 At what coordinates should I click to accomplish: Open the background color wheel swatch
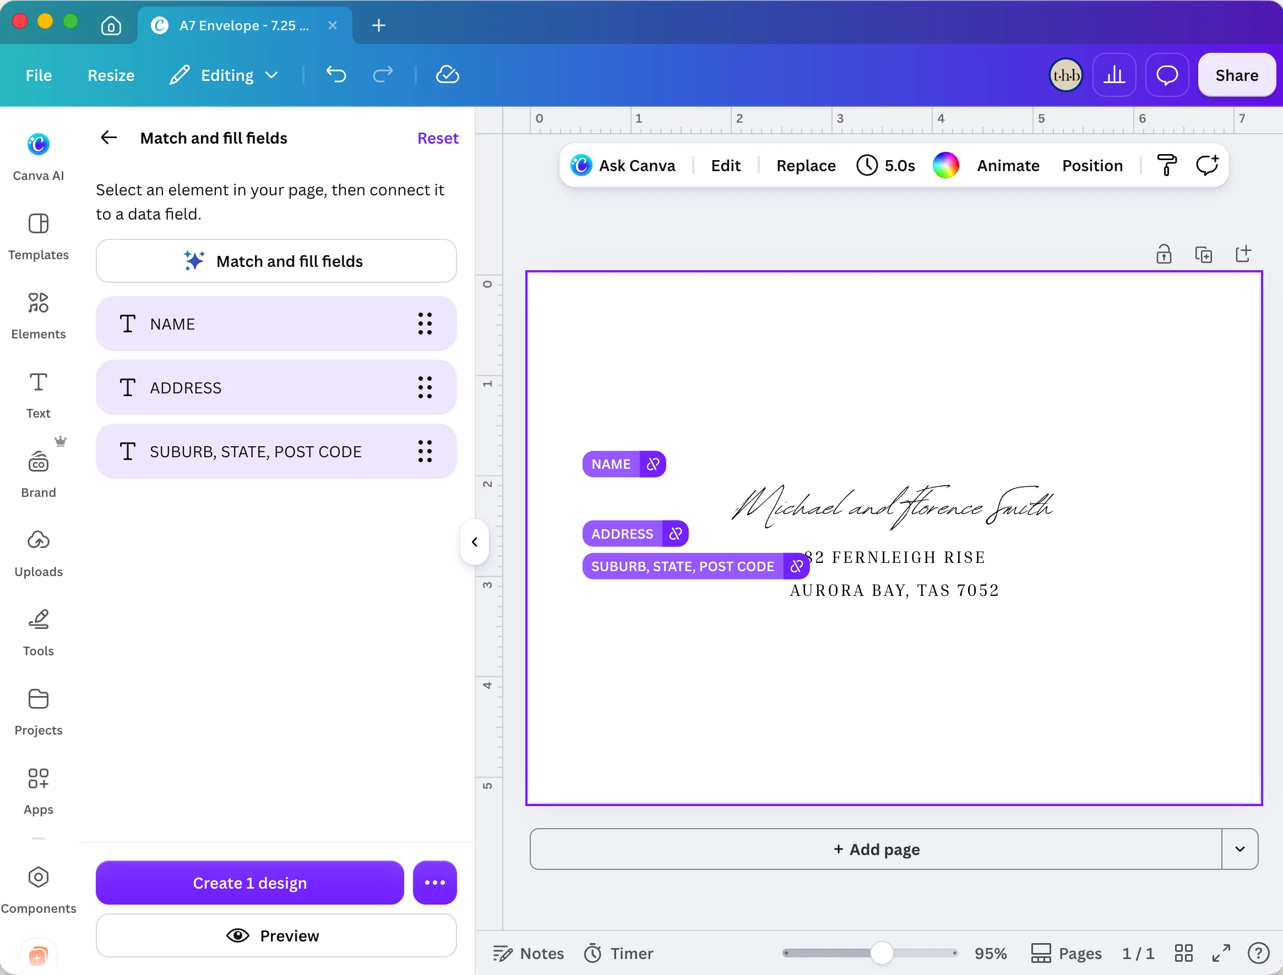946,166
